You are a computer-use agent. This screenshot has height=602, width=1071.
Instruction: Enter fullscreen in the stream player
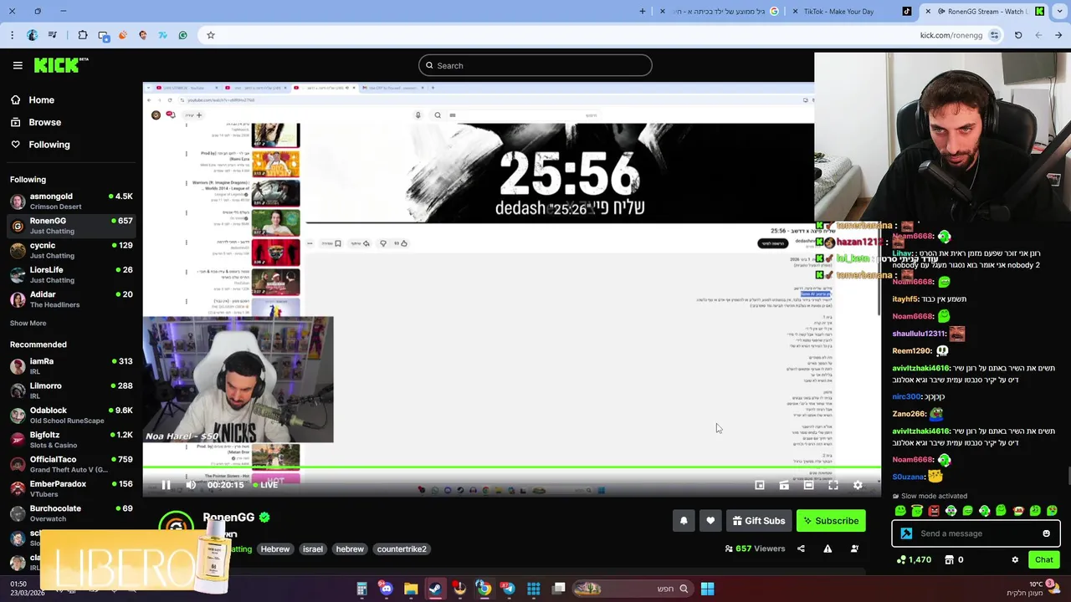(x=833, y=485)
